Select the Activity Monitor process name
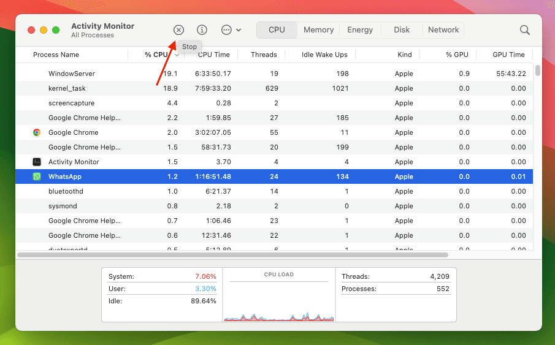 click(x=74, y=162)
